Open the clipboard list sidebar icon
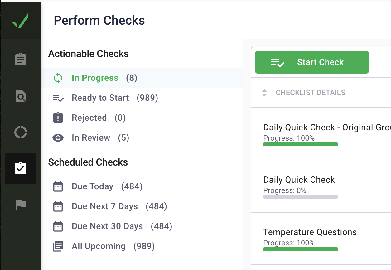Image resolution: width=391 pixels, height=270 pixels. coord(21,59)
